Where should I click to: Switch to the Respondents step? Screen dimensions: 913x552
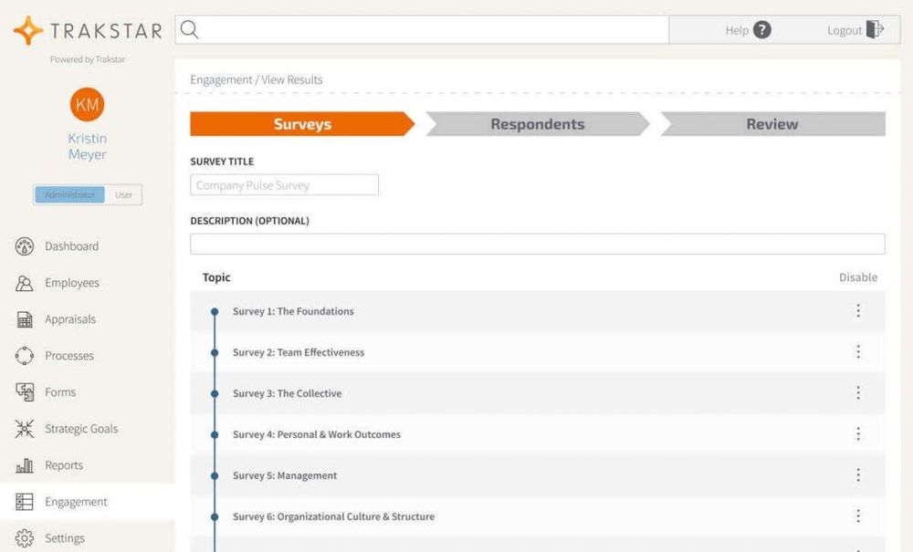click(537, 124)
